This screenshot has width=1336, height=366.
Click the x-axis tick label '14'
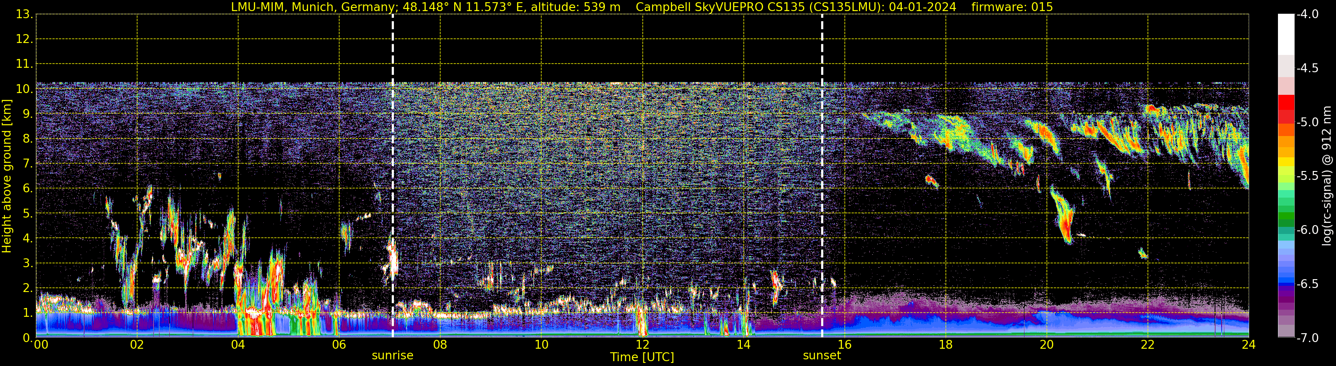pos(744,345)
